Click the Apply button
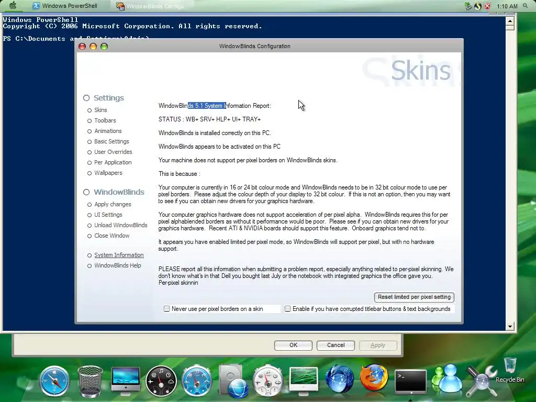536x402 pixels. 378,345
